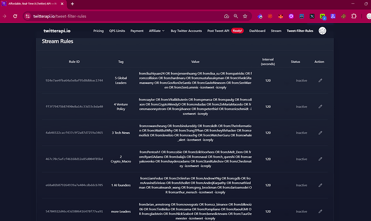
Task: Go forward in browser history
Action: click(x=4, y=16)
